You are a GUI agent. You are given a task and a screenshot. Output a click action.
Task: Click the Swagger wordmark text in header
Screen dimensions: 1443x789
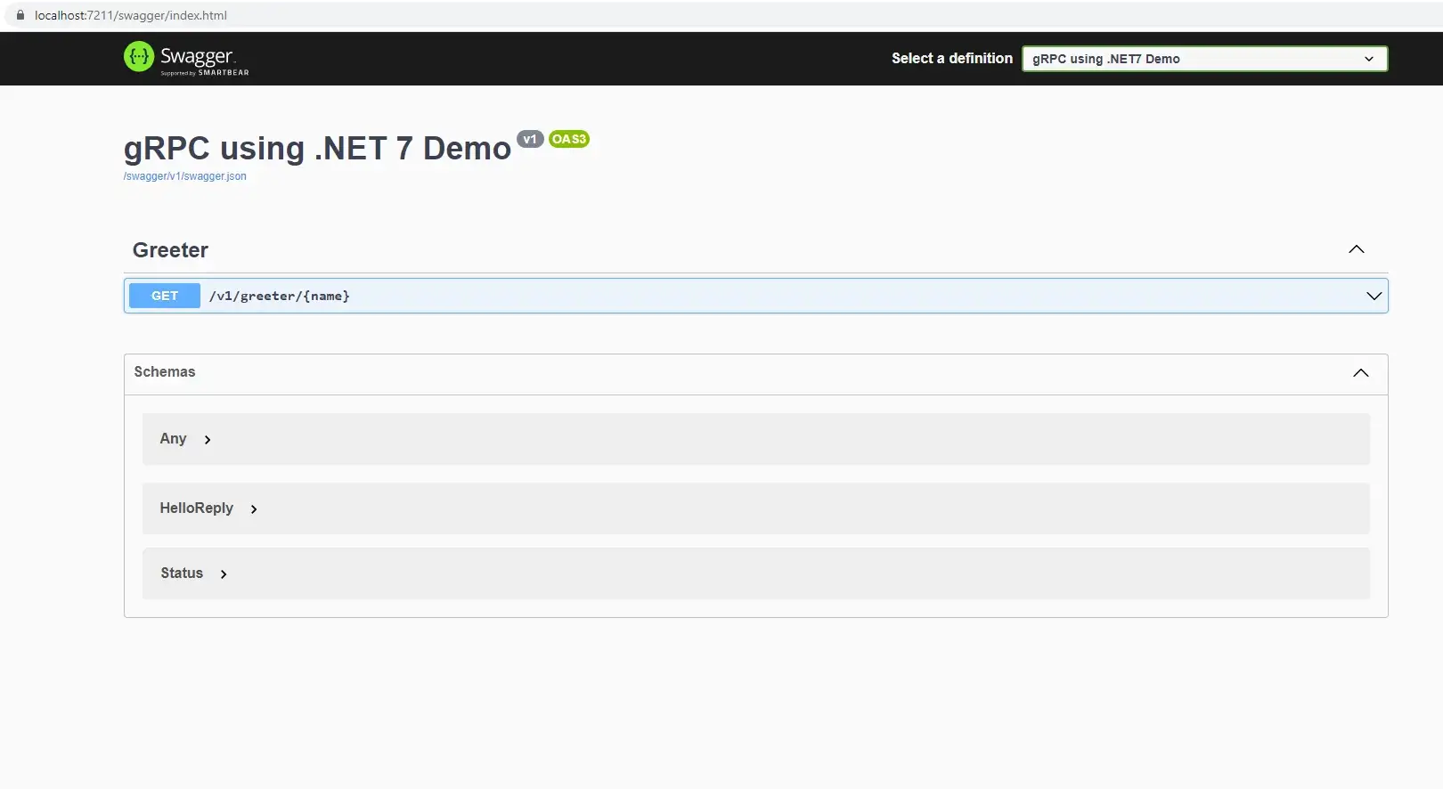(197, 56)
